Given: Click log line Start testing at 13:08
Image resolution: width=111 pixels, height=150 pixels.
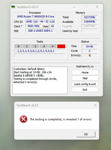Looking at the screenshot, I should pyautogui.click(x=32, y=72).
